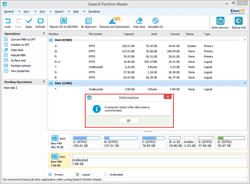
Task: Click the pane splitter dots handle
Action: (x=148, y=132)
